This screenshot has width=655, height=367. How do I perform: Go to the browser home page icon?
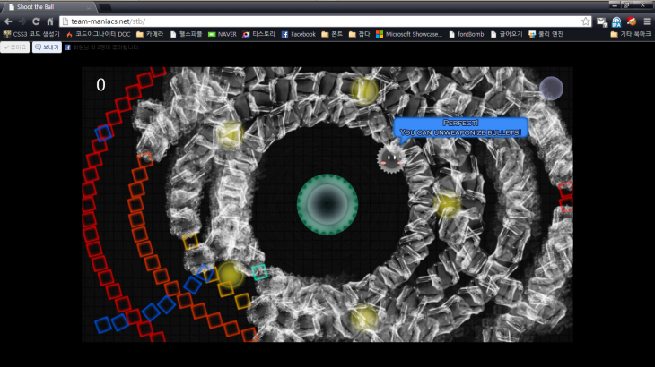click(50, 21)
